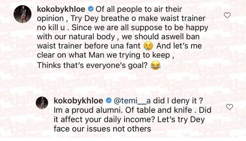Click verified badge on the reply comment

pyautogui.click(x=108, y=101)
